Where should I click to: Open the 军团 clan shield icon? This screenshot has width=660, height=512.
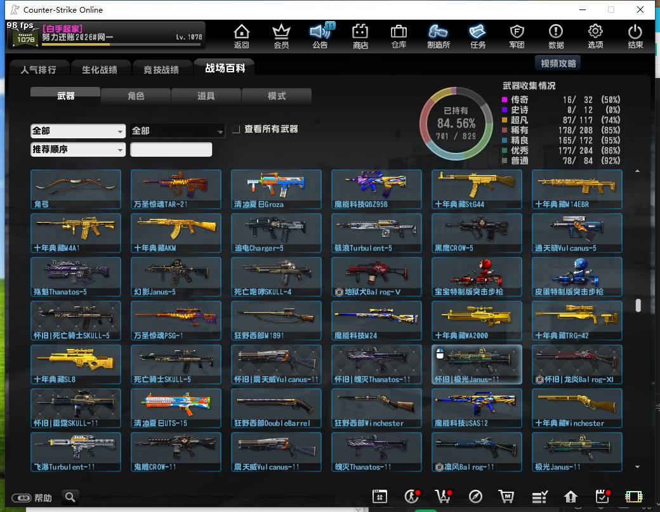pos(517,36)
